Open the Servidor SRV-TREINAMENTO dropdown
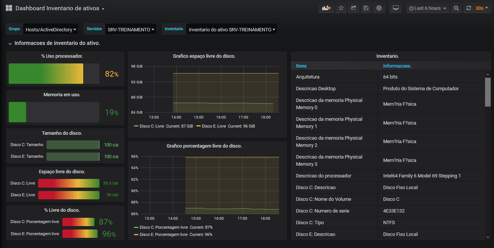 [131, 29]
